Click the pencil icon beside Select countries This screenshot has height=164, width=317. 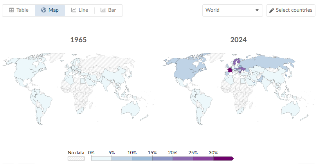[271, 10]
